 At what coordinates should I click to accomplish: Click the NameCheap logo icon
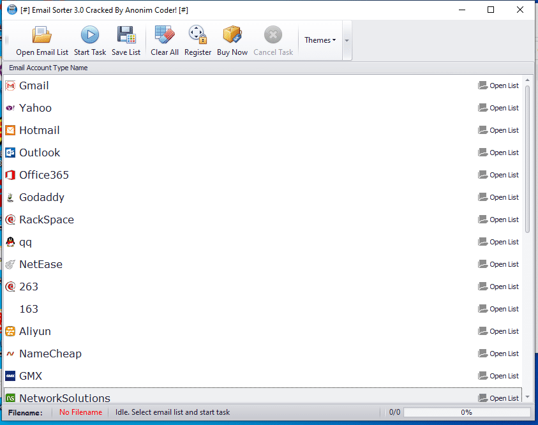(x=10, y=354)
